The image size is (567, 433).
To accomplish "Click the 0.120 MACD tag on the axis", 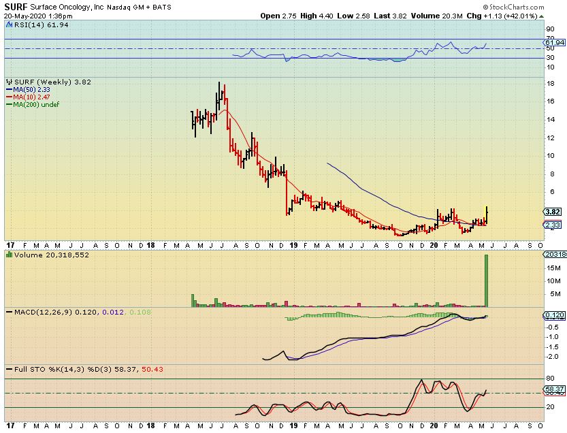I will (x=555, y=315).
